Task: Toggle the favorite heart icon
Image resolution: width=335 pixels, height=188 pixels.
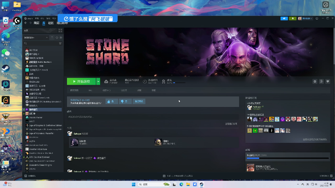Action: 328,81
